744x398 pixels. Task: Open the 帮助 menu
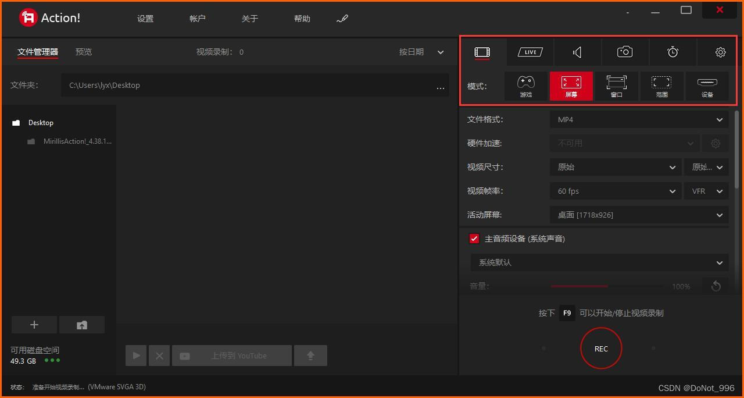302,19
